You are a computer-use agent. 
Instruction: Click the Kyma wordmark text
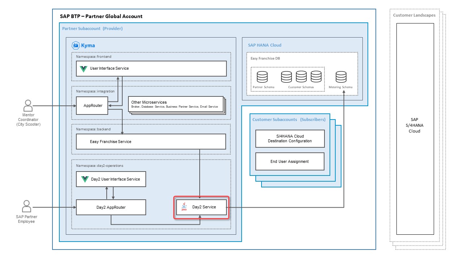(88, 45)
